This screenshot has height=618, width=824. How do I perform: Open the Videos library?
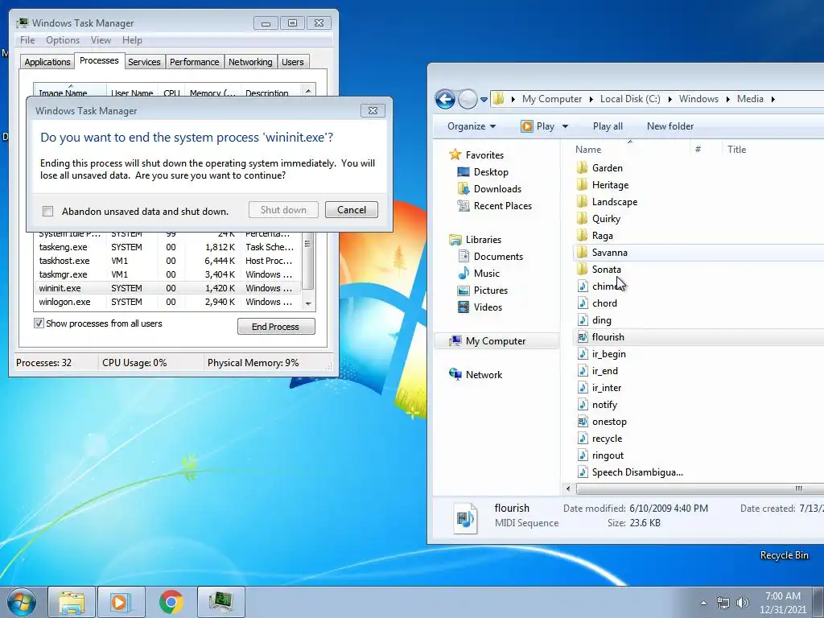pyautogui.click(x=488, y=307)
